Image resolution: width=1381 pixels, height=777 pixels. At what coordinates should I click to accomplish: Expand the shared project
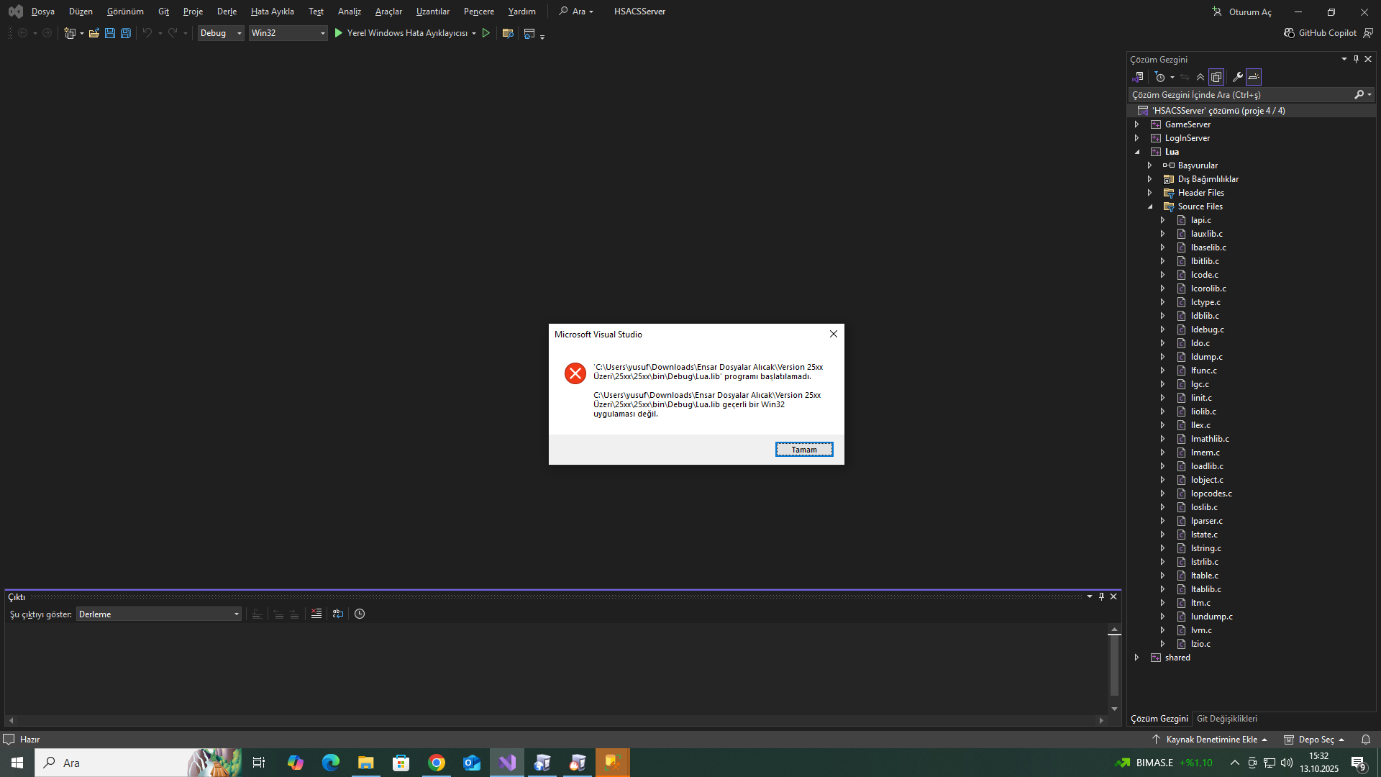tap(1136, 658)
